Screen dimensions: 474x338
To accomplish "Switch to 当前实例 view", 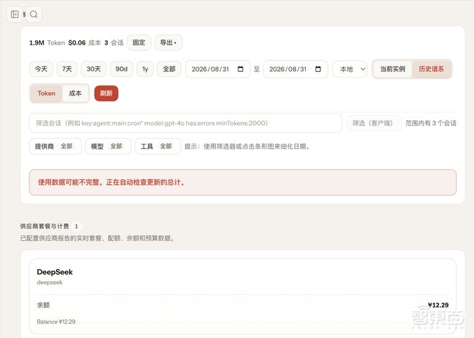I will [392, 69].
